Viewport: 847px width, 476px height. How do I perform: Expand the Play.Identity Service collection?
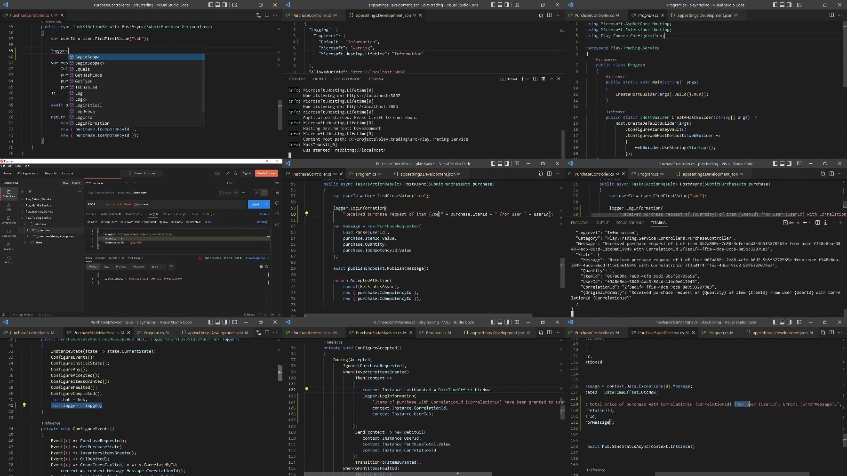(22, 205)
